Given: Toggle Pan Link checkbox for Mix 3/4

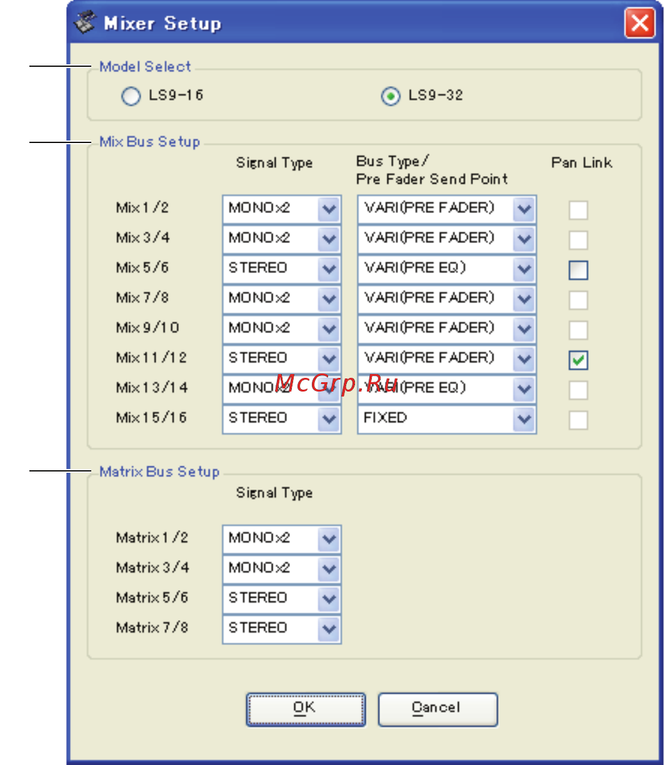Looking at the screenshot, I should click(x=578, y=240).
